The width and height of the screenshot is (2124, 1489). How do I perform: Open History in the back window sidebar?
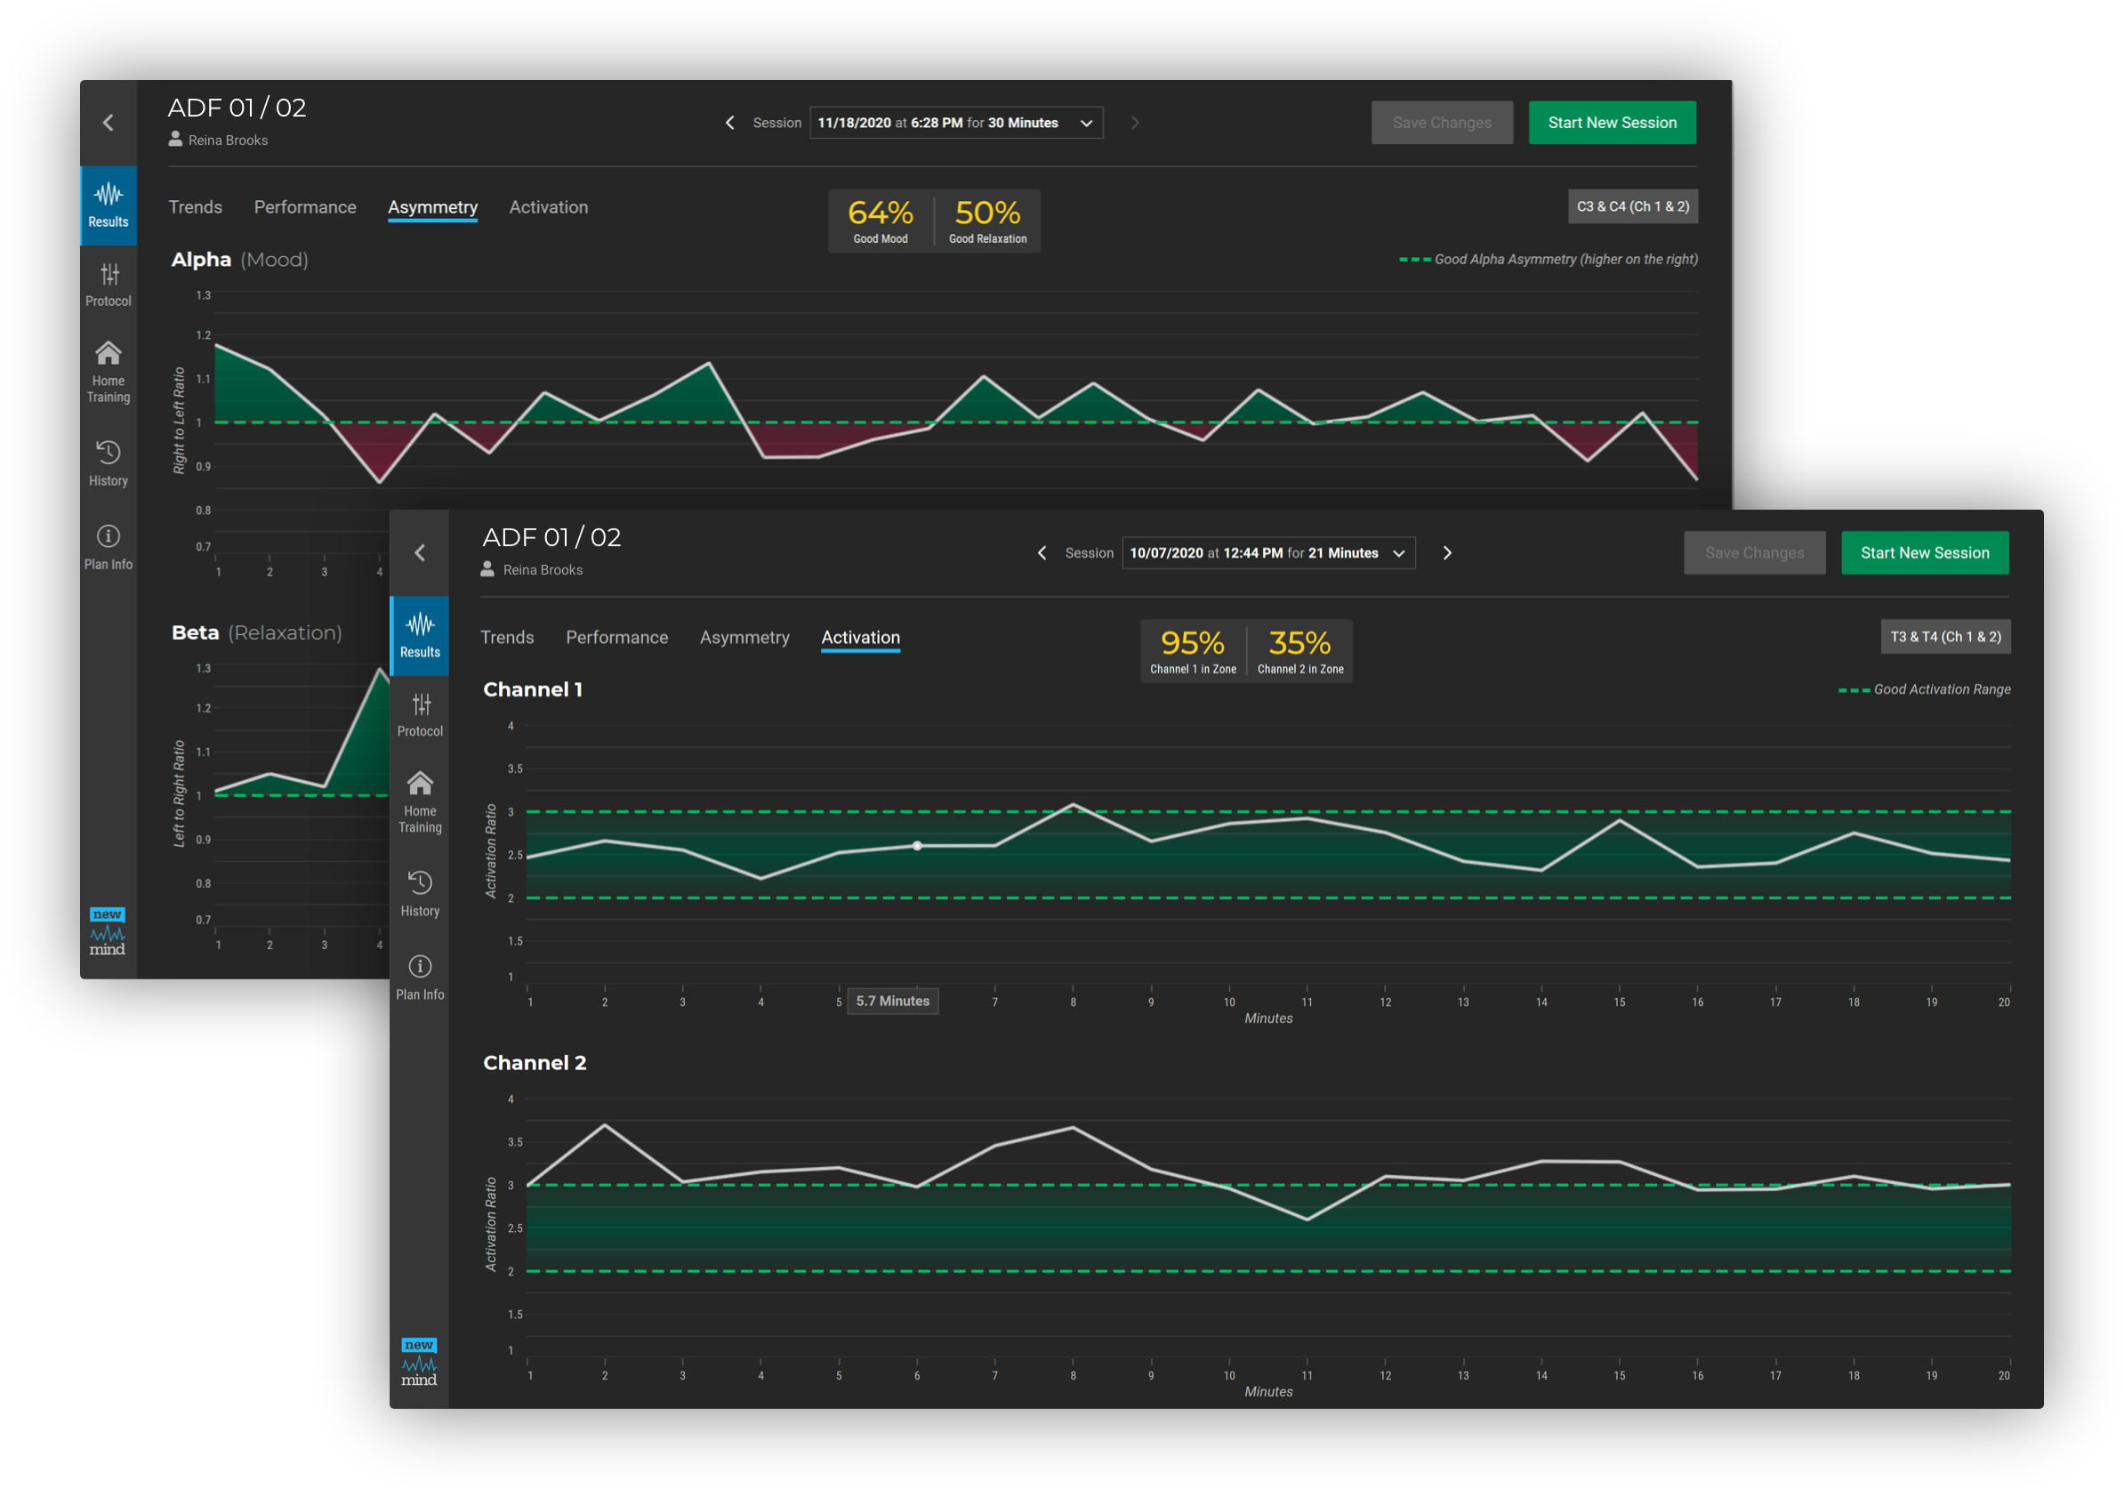[109, 463]
